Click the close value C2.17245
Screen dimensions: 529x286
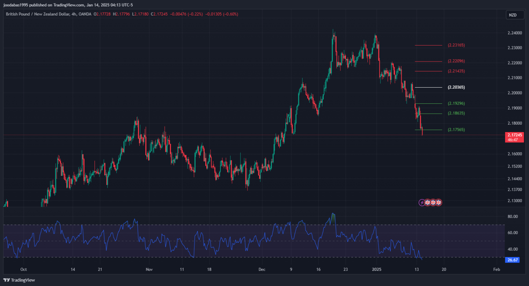159,14
